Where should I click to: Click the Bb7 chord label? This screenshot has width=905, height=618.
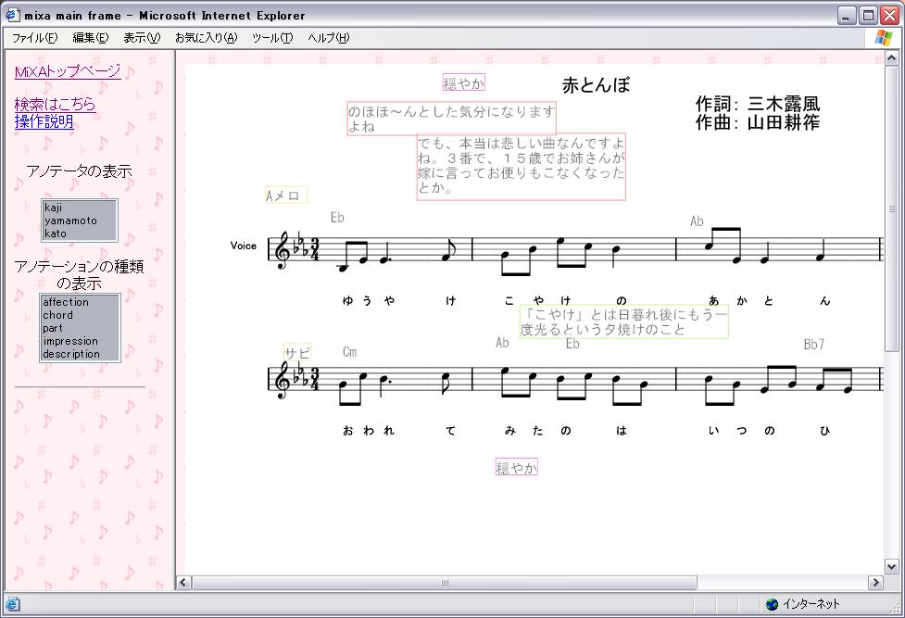pyautogui.click(x=814, y=345)
